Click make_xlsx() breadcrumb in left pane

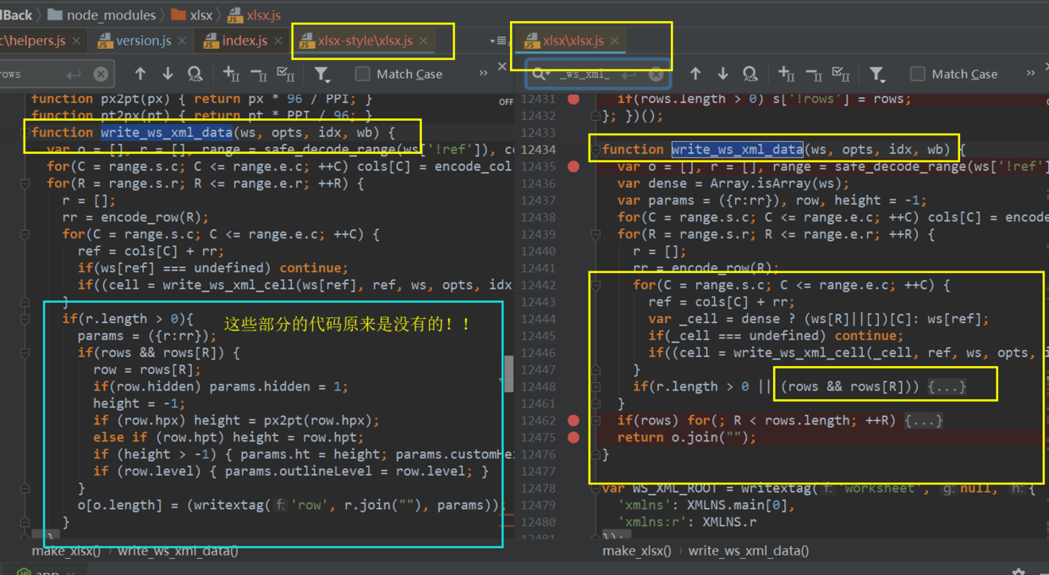pyautogui.click(x=66, y=550)
